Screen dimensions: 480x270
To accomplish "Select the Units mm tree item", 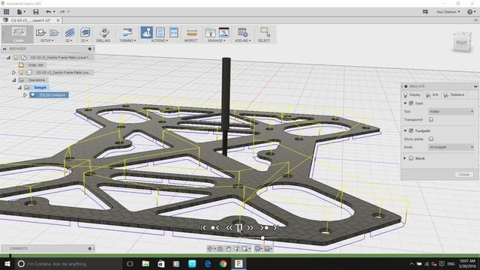I will [36, 65].
